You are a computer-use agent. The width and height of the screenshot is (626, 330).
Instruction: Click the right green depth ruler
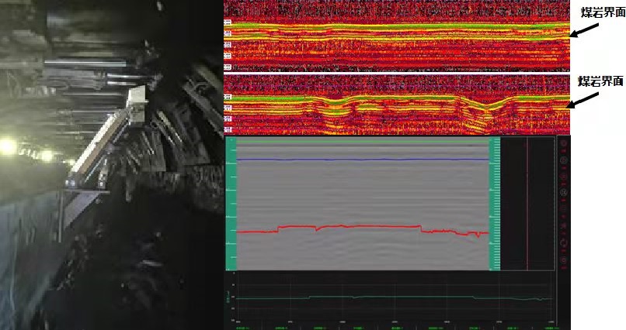[493, 205]
